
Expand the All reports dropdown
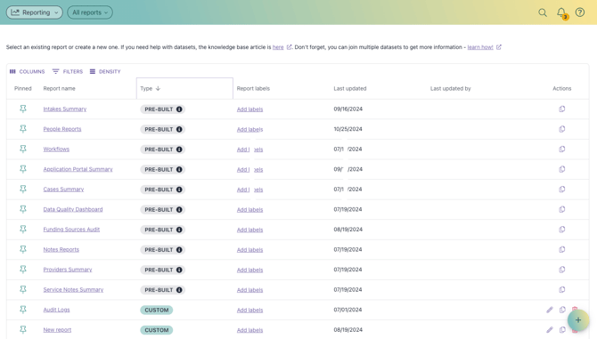(90, 12)
